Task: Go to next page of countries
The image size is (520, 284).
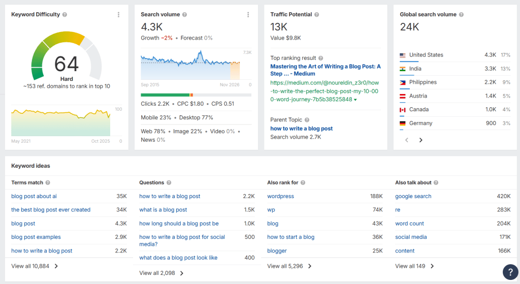Action: [421, 140]
